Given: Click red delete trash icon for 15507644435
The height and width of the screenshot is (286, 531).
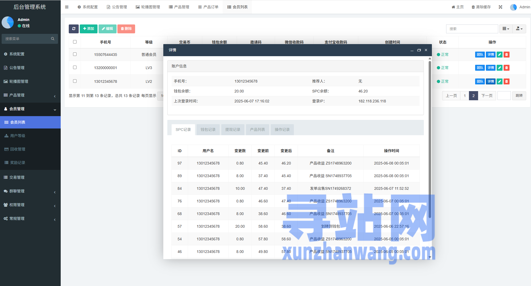Looking at the screenshot, I should [x=507, y=55].
